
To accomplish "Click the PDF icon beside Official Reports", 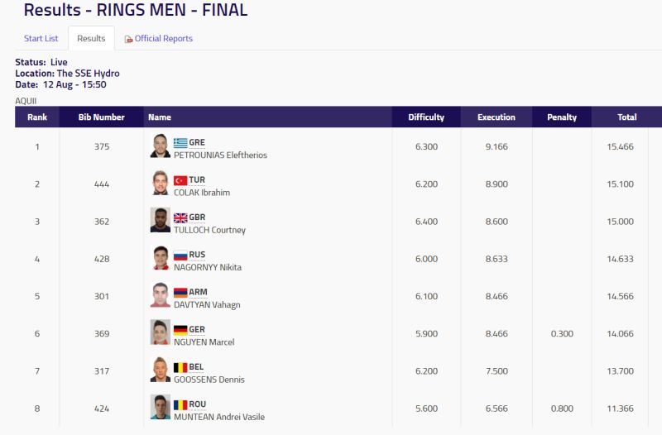I will [128, 39].
